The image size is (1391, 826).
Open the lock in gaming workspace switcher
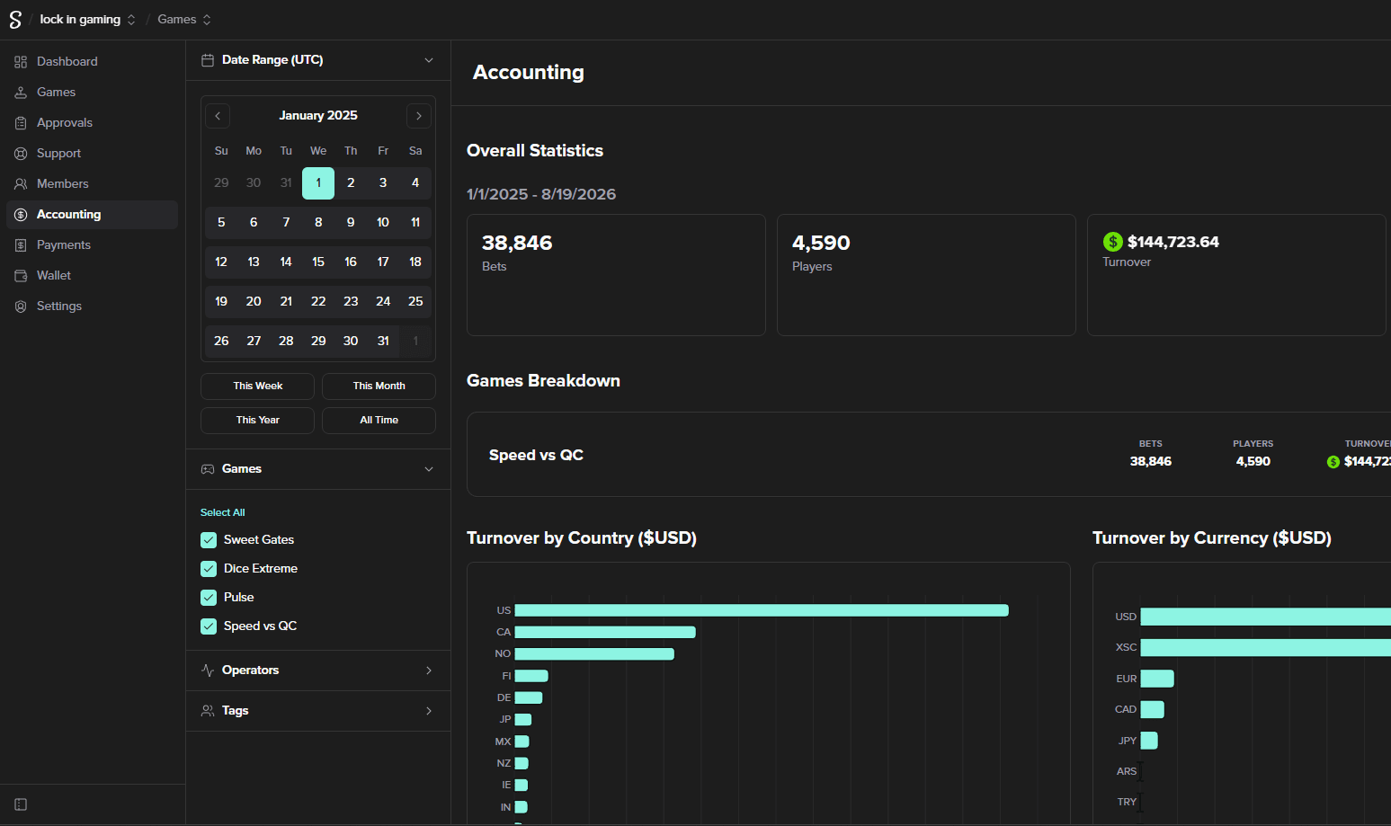(88, 20)
